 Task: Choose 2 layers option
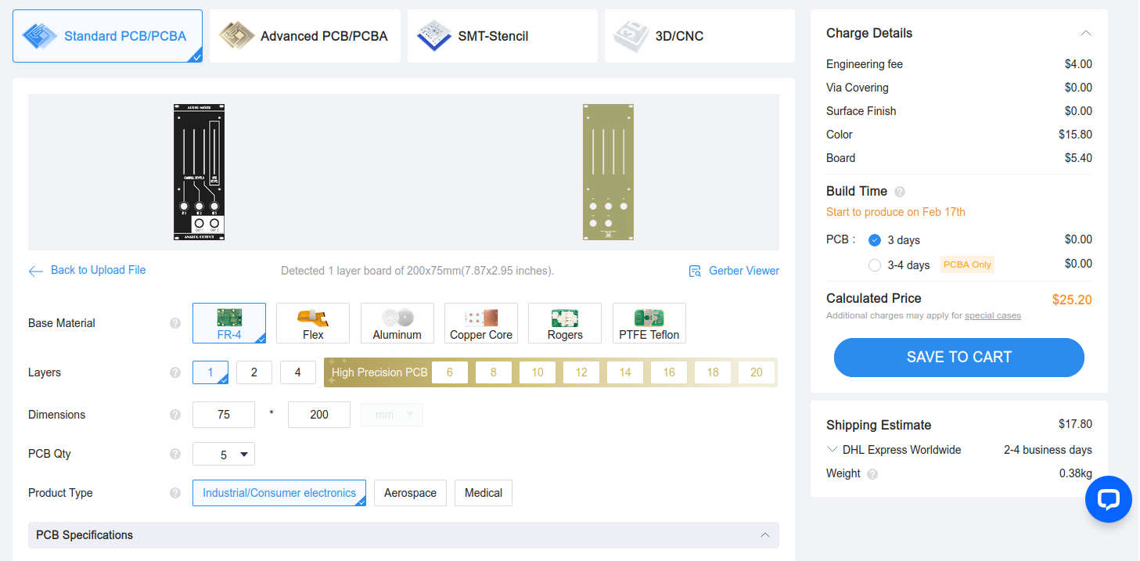pyautogui.click(x=254, y=372)
